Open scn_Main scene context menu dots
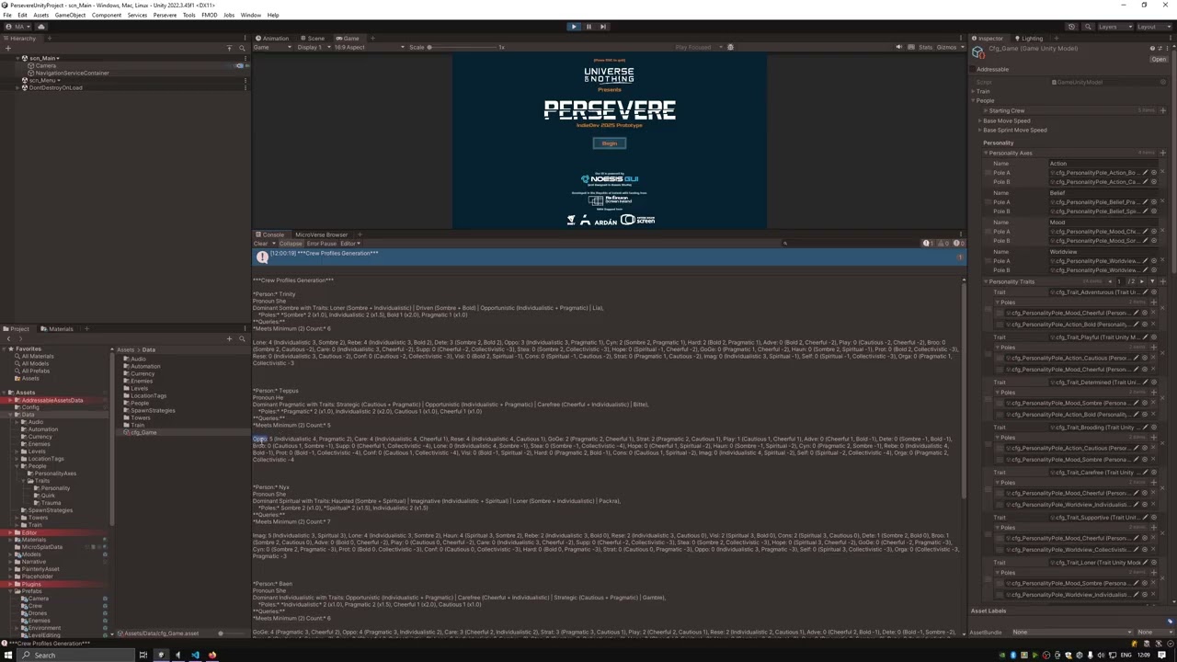The image size is (1177, 662). (246, 58)
